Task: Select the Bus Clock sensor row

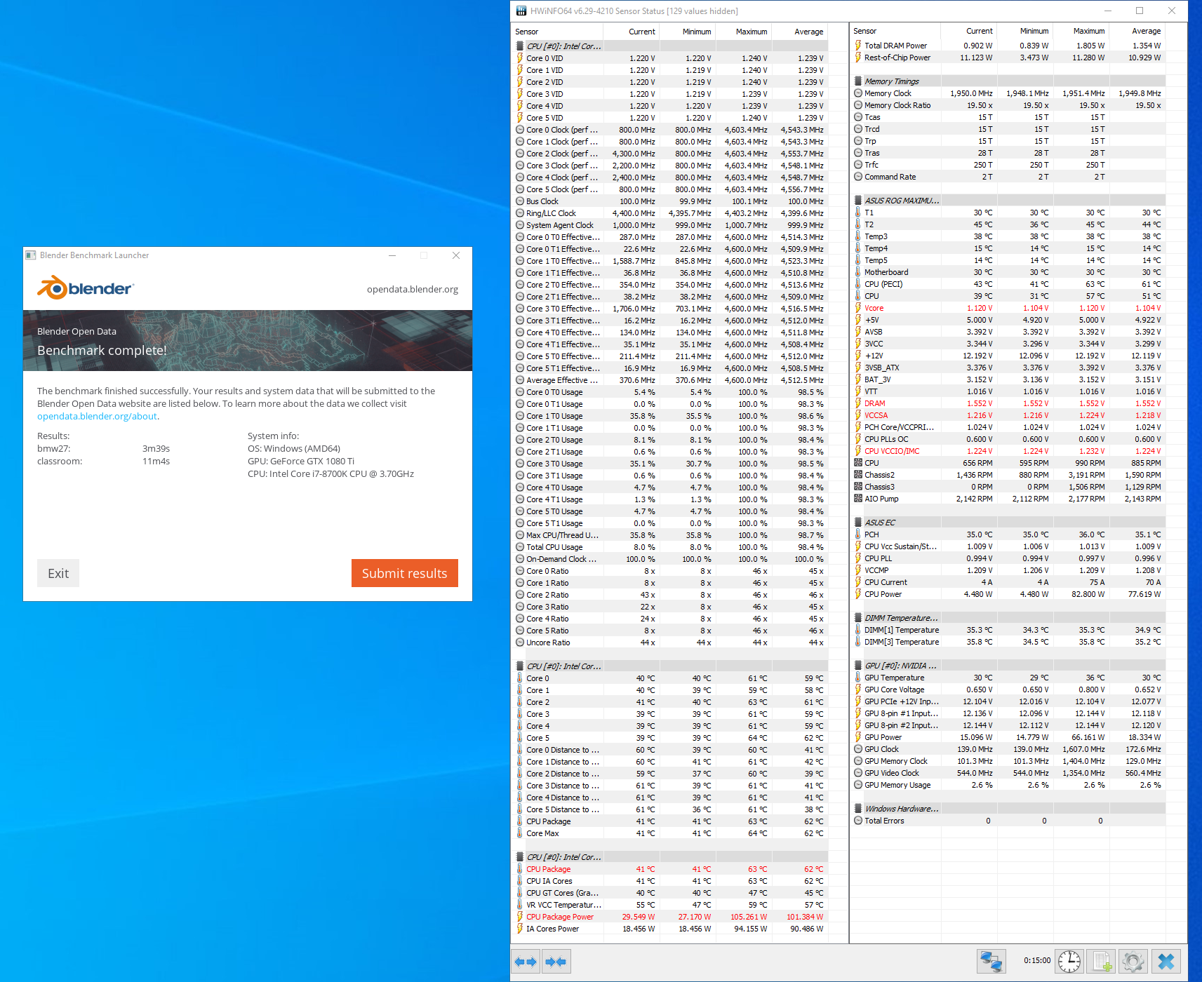Action: (x=671, y=201)
